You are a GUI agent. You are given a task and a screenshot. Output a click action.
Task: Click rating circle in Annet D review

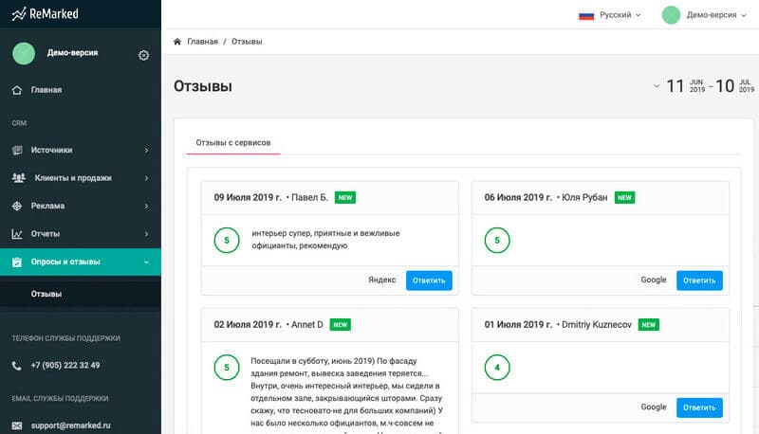(227, 368)
